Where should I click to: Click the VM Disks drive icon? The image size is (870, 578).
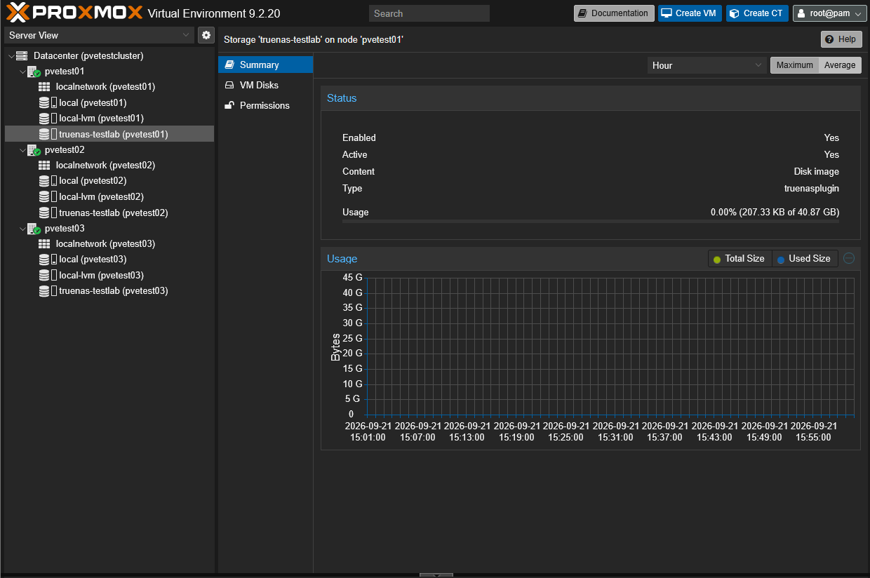coord(229,85)
